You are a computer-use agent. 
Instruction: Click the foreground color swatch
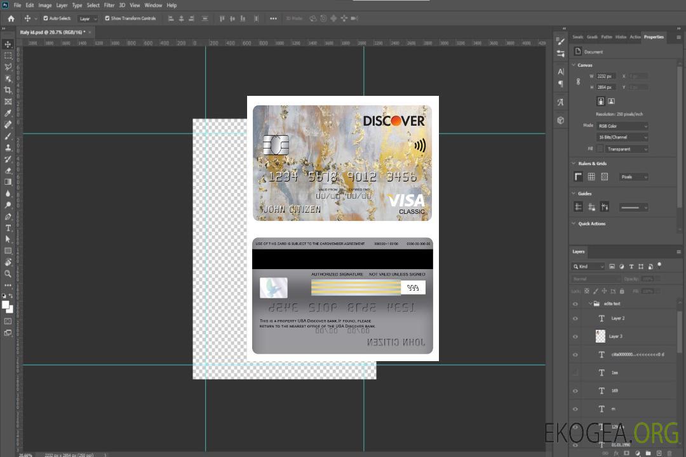pos(5,305)
